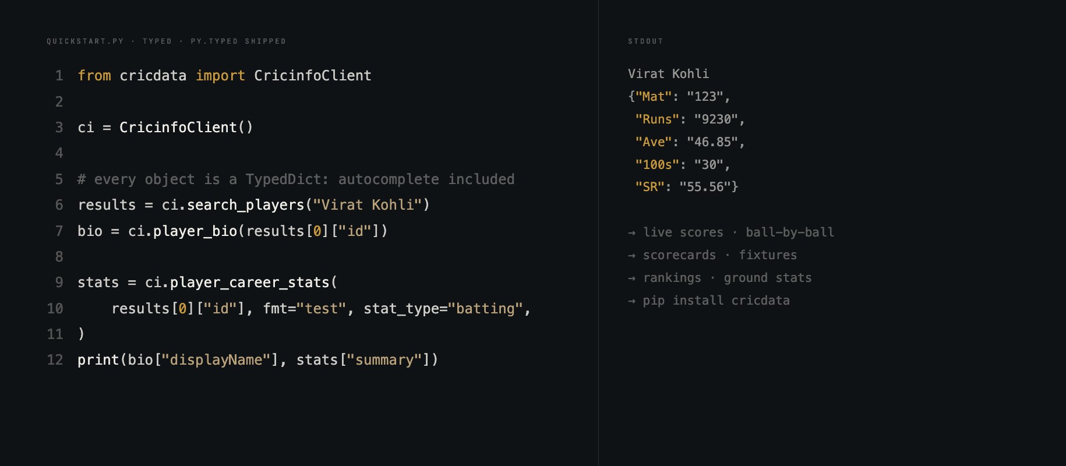Image resolution: width=1066 pixels, height=466 pixels.
Task: Click code line 'ci = CricinfoClient()'
Action: (x=165, y=128)
